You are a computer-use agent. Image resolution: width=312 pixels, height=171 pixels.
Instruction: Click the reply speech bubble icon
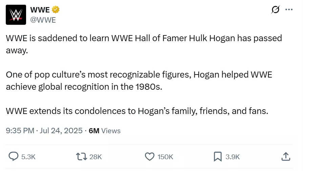[13, 156]
